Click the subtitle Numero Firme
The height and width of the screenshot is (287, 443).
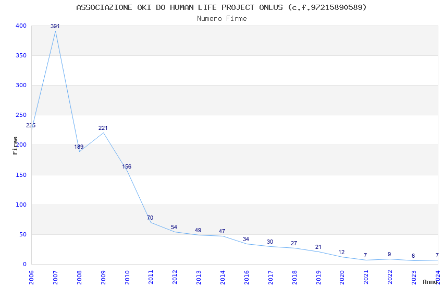222,19
